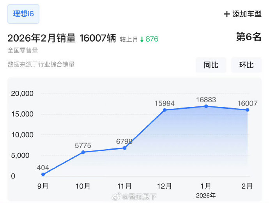This screenshot has height=203, width=269.
Task: Select the 1月 data point on chart
Action: (206, 106)
